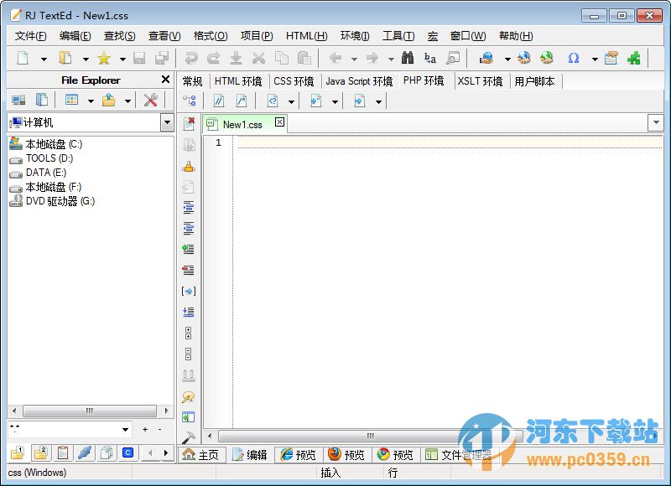Screen dimensions: 671x486
Task: Select the 常规 toolbar tab
Action: 192,81
